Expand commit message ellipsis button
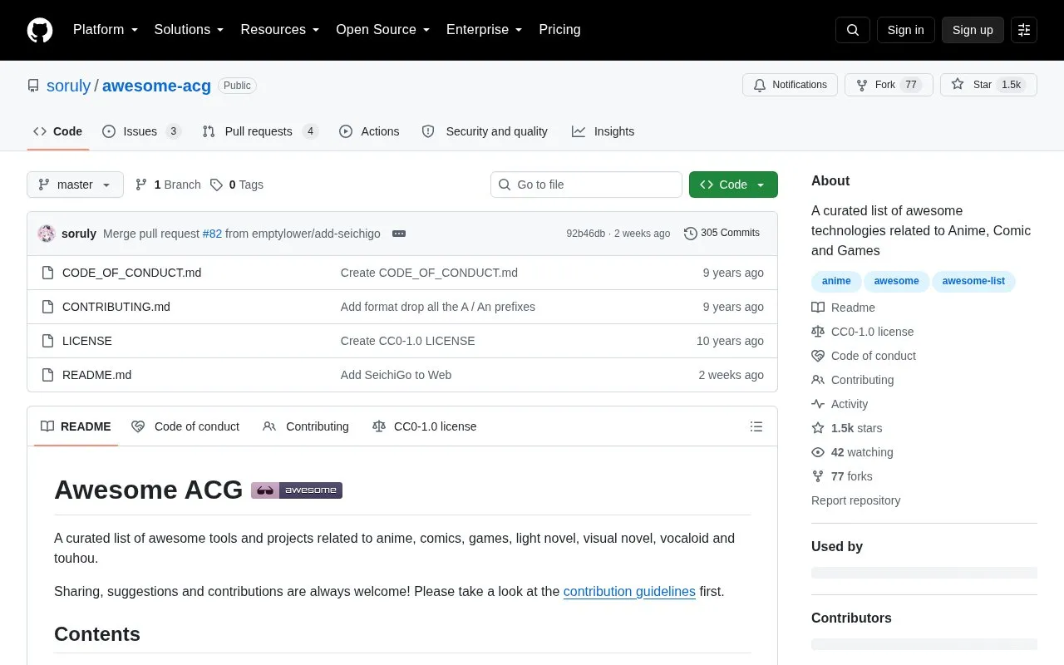Screen dimensions: 1064x665 pyautogui.click(x=399, y=234)
